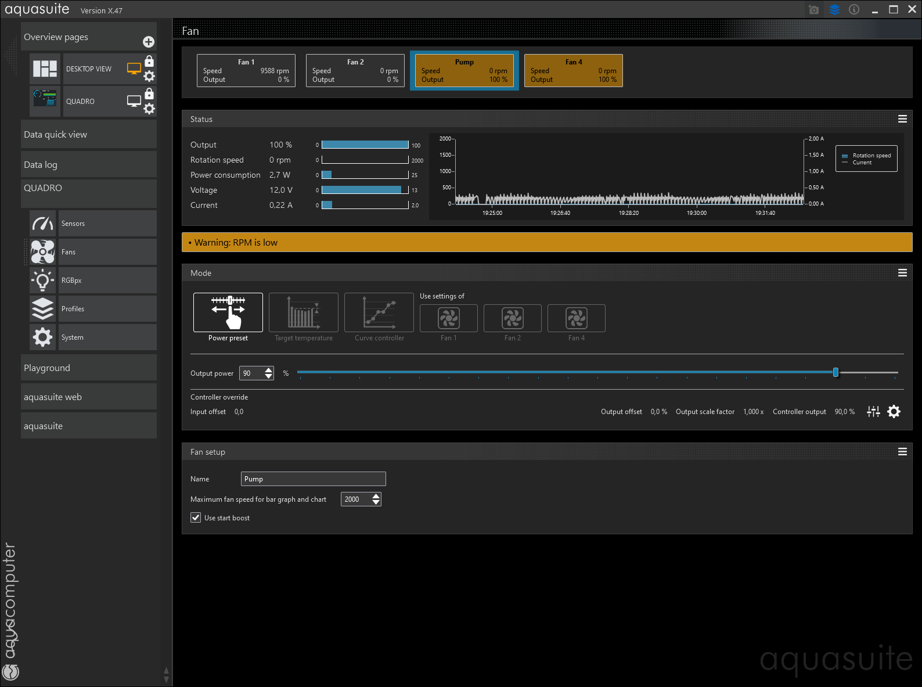
Task: Expand the Mode panel menu
Action: point(902,273)
